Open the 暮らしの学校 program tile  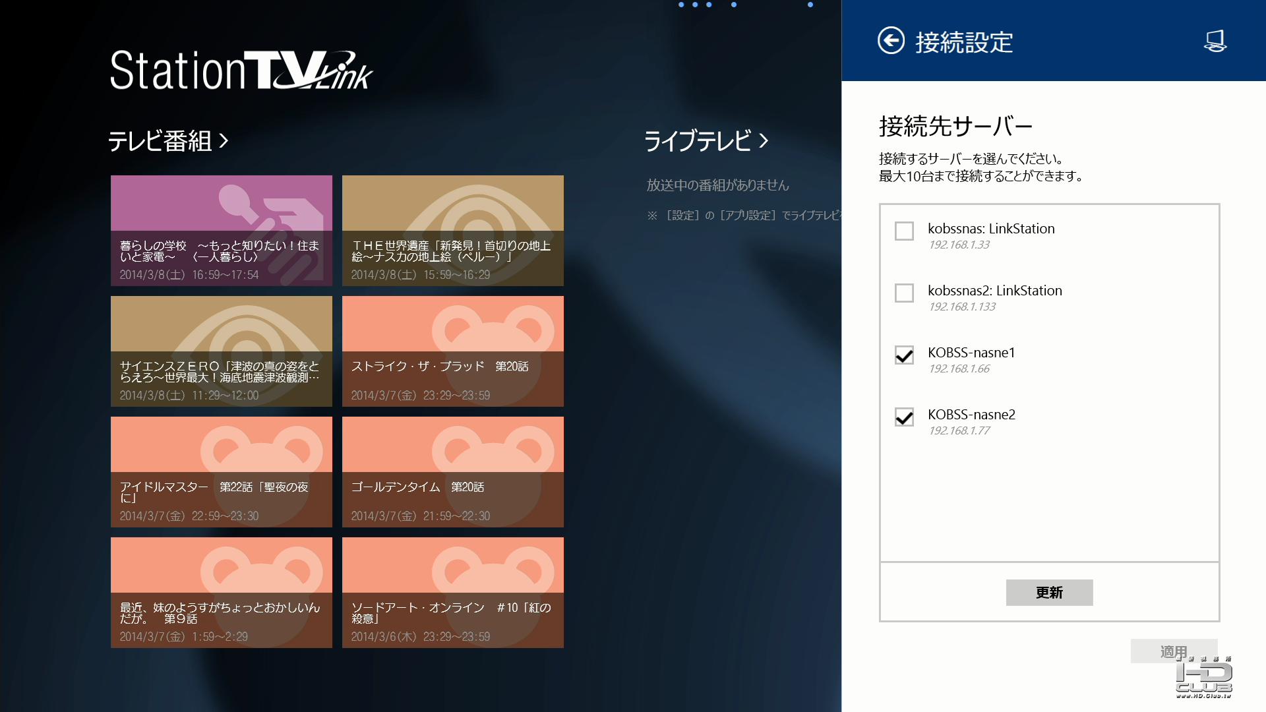click(222, 230)
